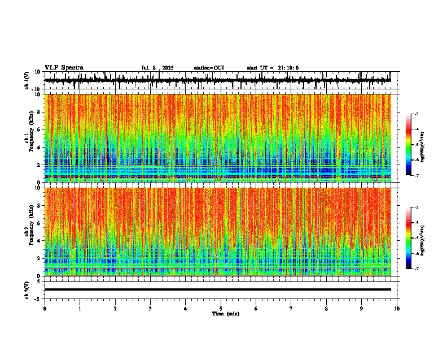Image resolution: width=447 pixels, height=346 pixels.
Task: Select the "start UT = 21:10:0" header text
Action: (273, 68)
